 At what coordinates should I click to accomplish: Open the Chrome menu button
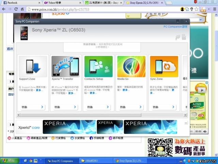[x=215, y=9]
